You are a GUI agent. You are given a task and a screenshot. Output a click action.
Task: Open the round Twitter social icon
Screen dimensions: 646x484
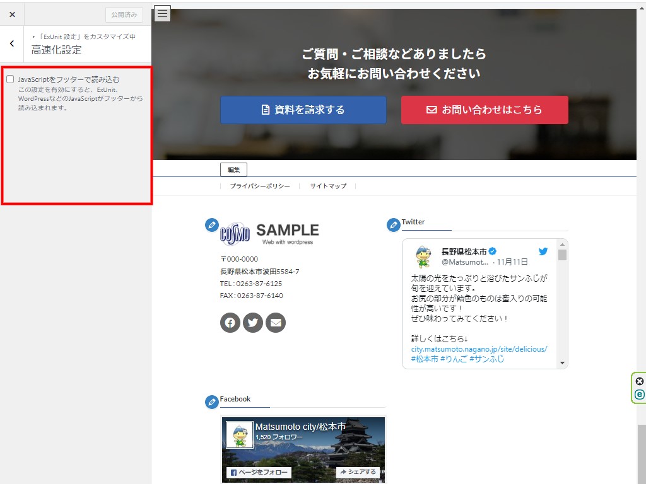point(253,323)
